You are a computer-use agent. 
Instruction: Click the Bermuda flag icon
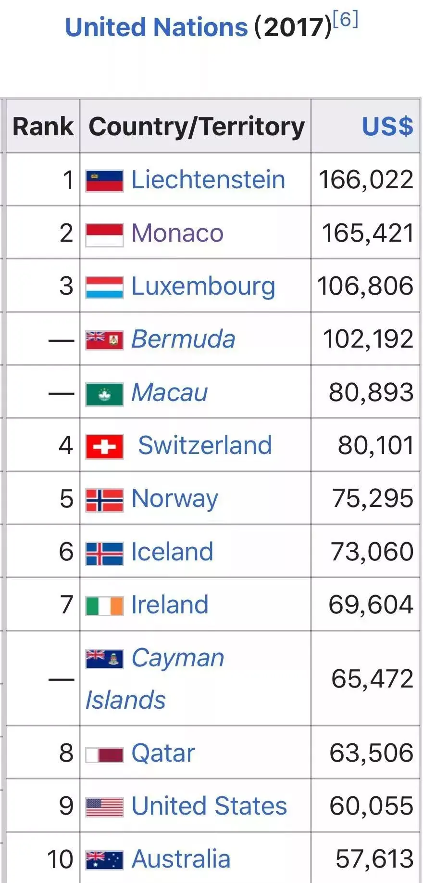104,340
